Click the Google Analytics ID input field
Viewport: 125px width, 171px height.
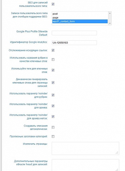point(74,43)
